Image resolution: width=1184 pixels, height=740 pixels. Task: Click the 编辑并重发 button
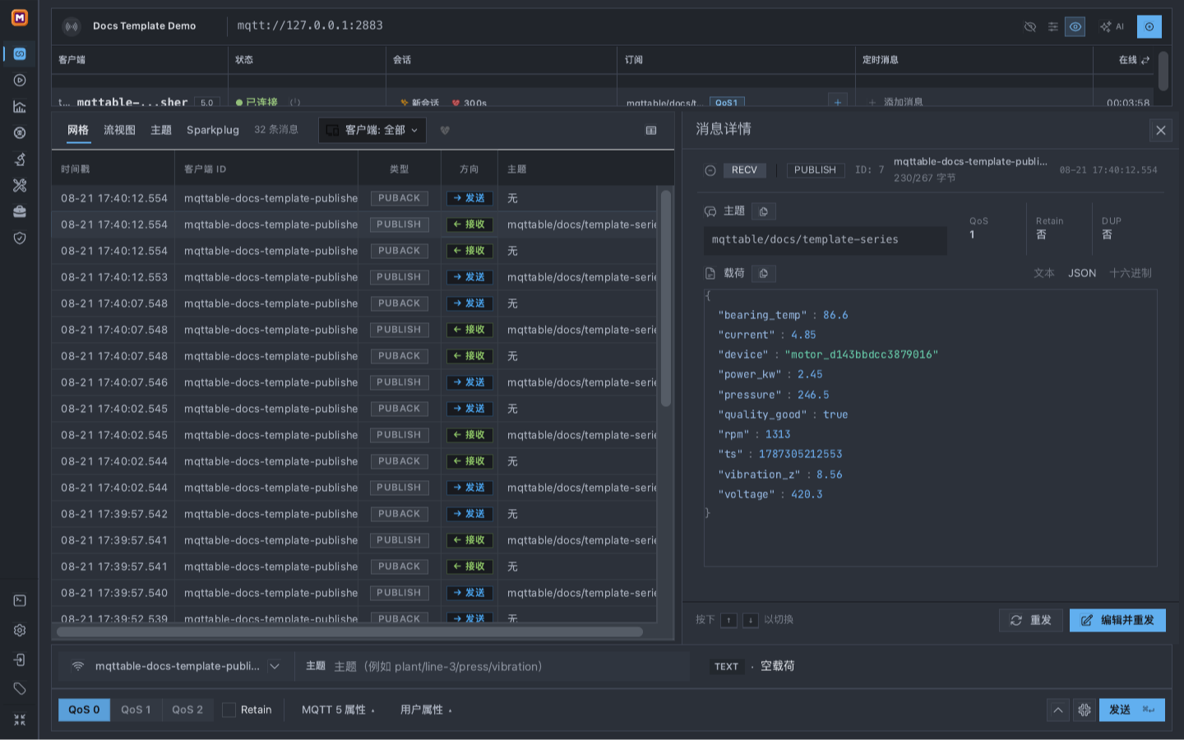pos(1117,620)
